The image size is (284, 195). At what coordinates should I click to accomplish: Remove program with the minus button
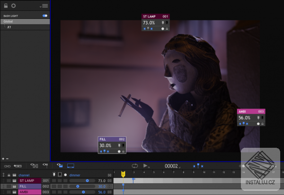(7, 159)
